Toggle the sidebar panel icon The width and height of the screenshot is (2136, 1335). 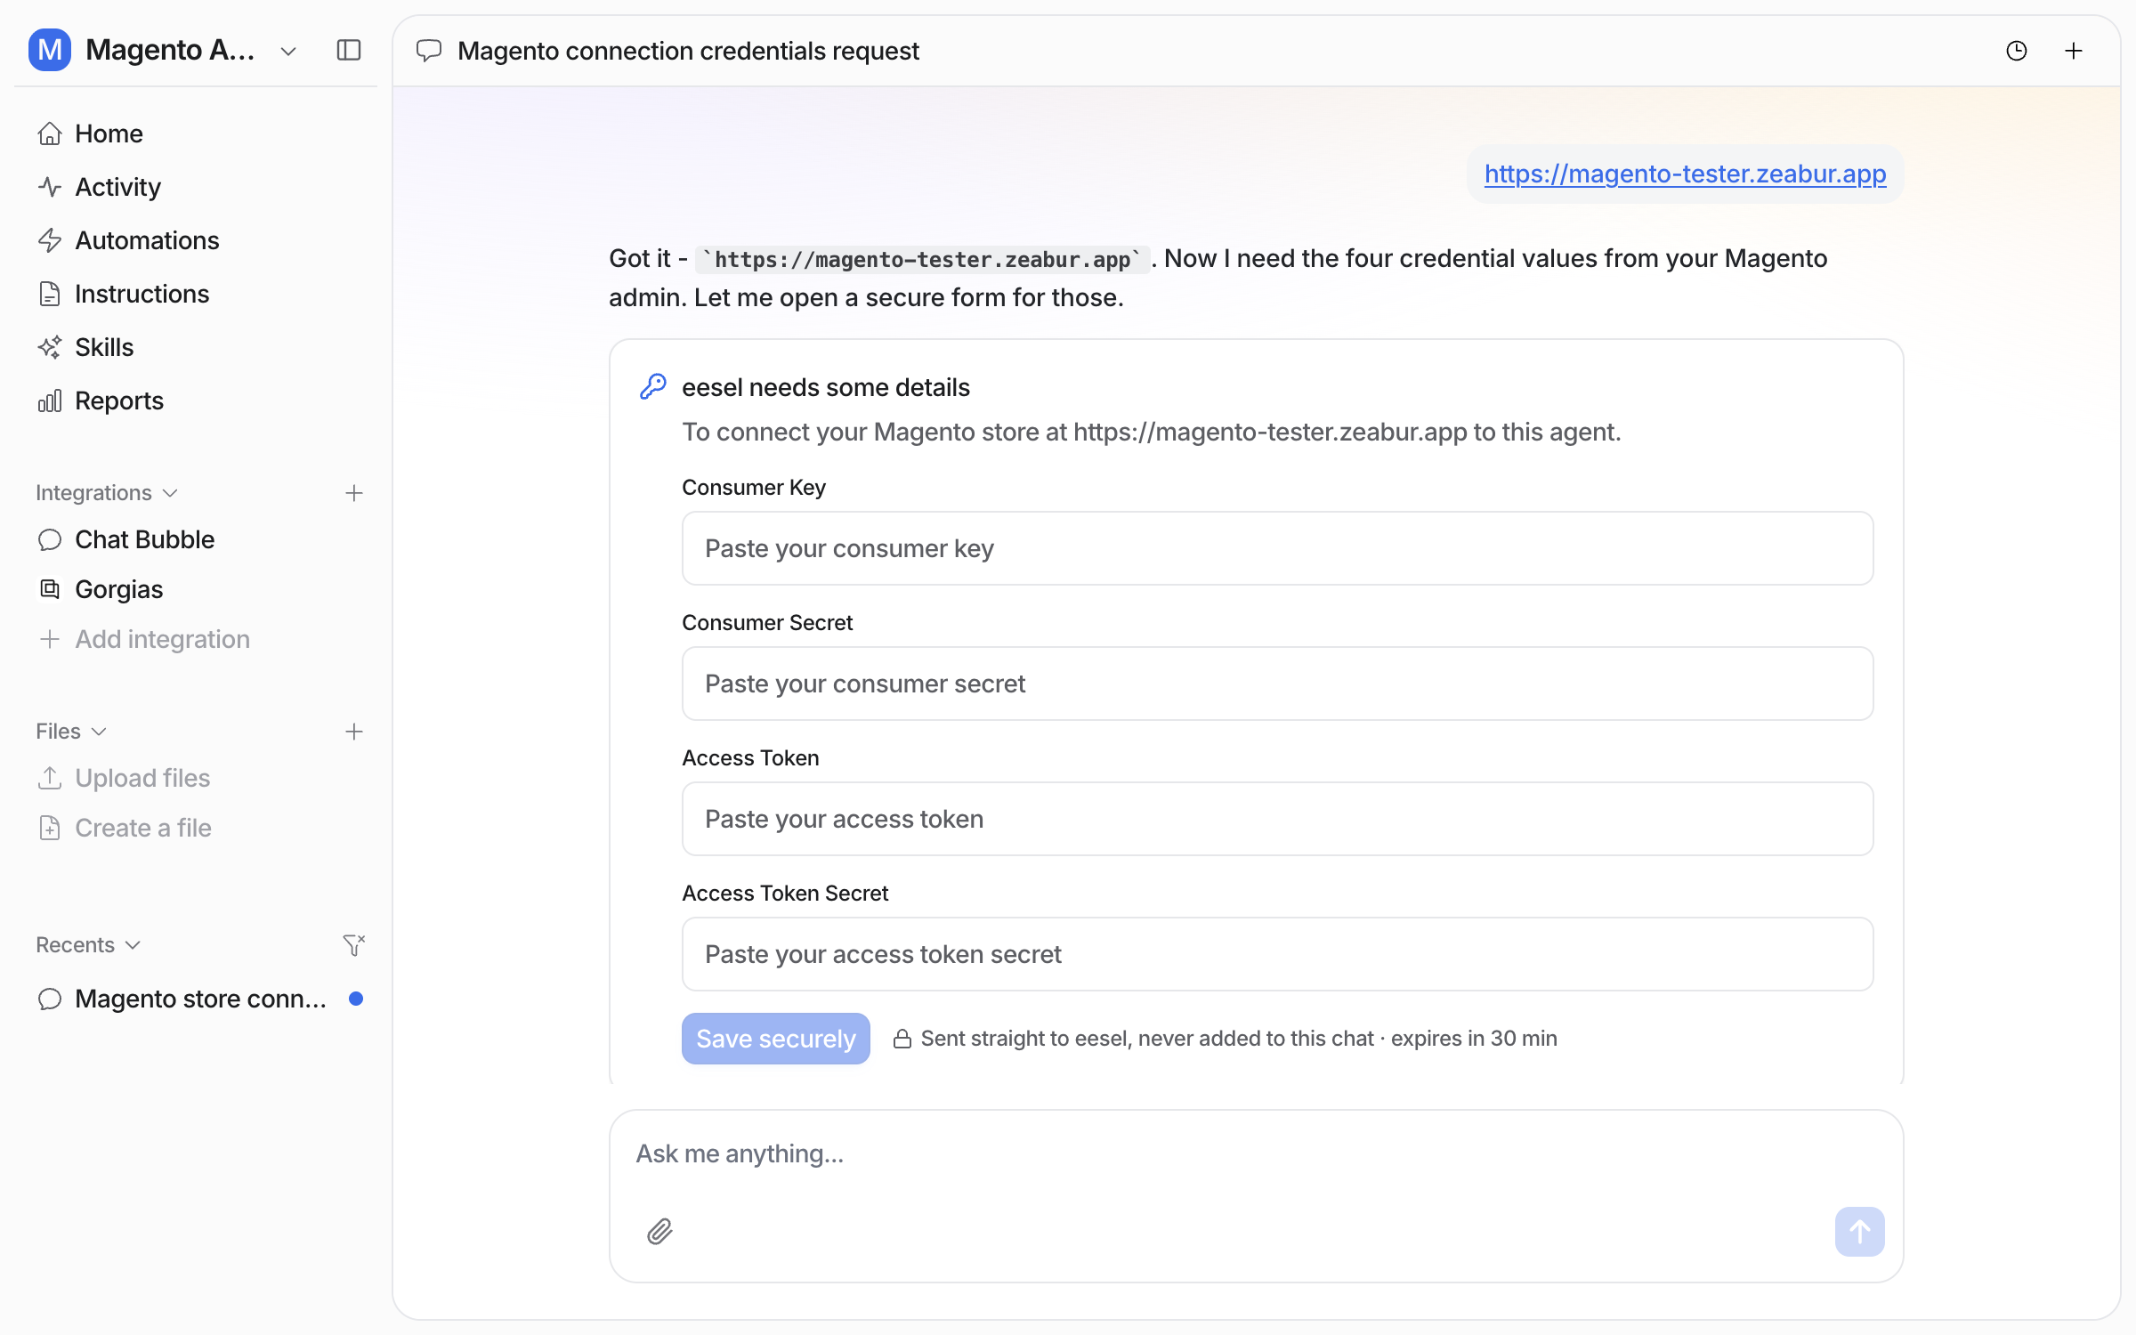(349, 50)
